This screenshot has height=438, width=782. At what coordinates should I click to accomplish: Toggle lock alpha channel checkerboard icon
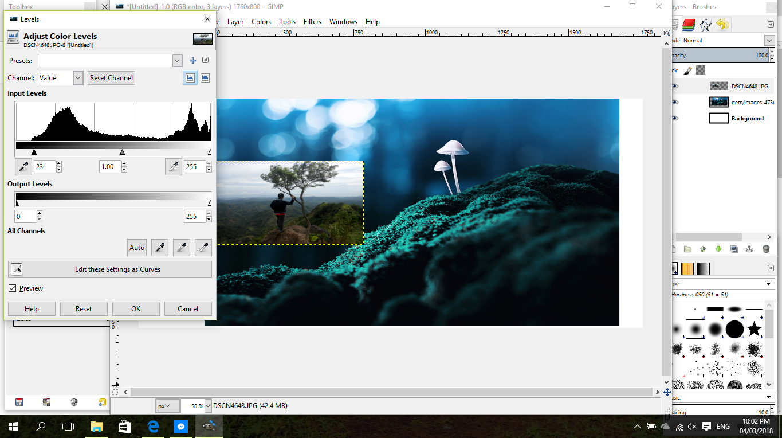point(701,70)
